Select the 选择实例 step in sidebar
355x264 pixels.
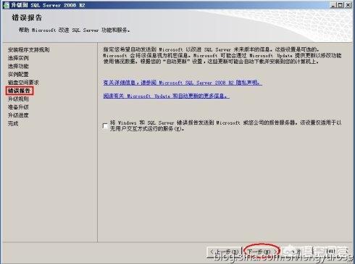(x=18, y=58)
